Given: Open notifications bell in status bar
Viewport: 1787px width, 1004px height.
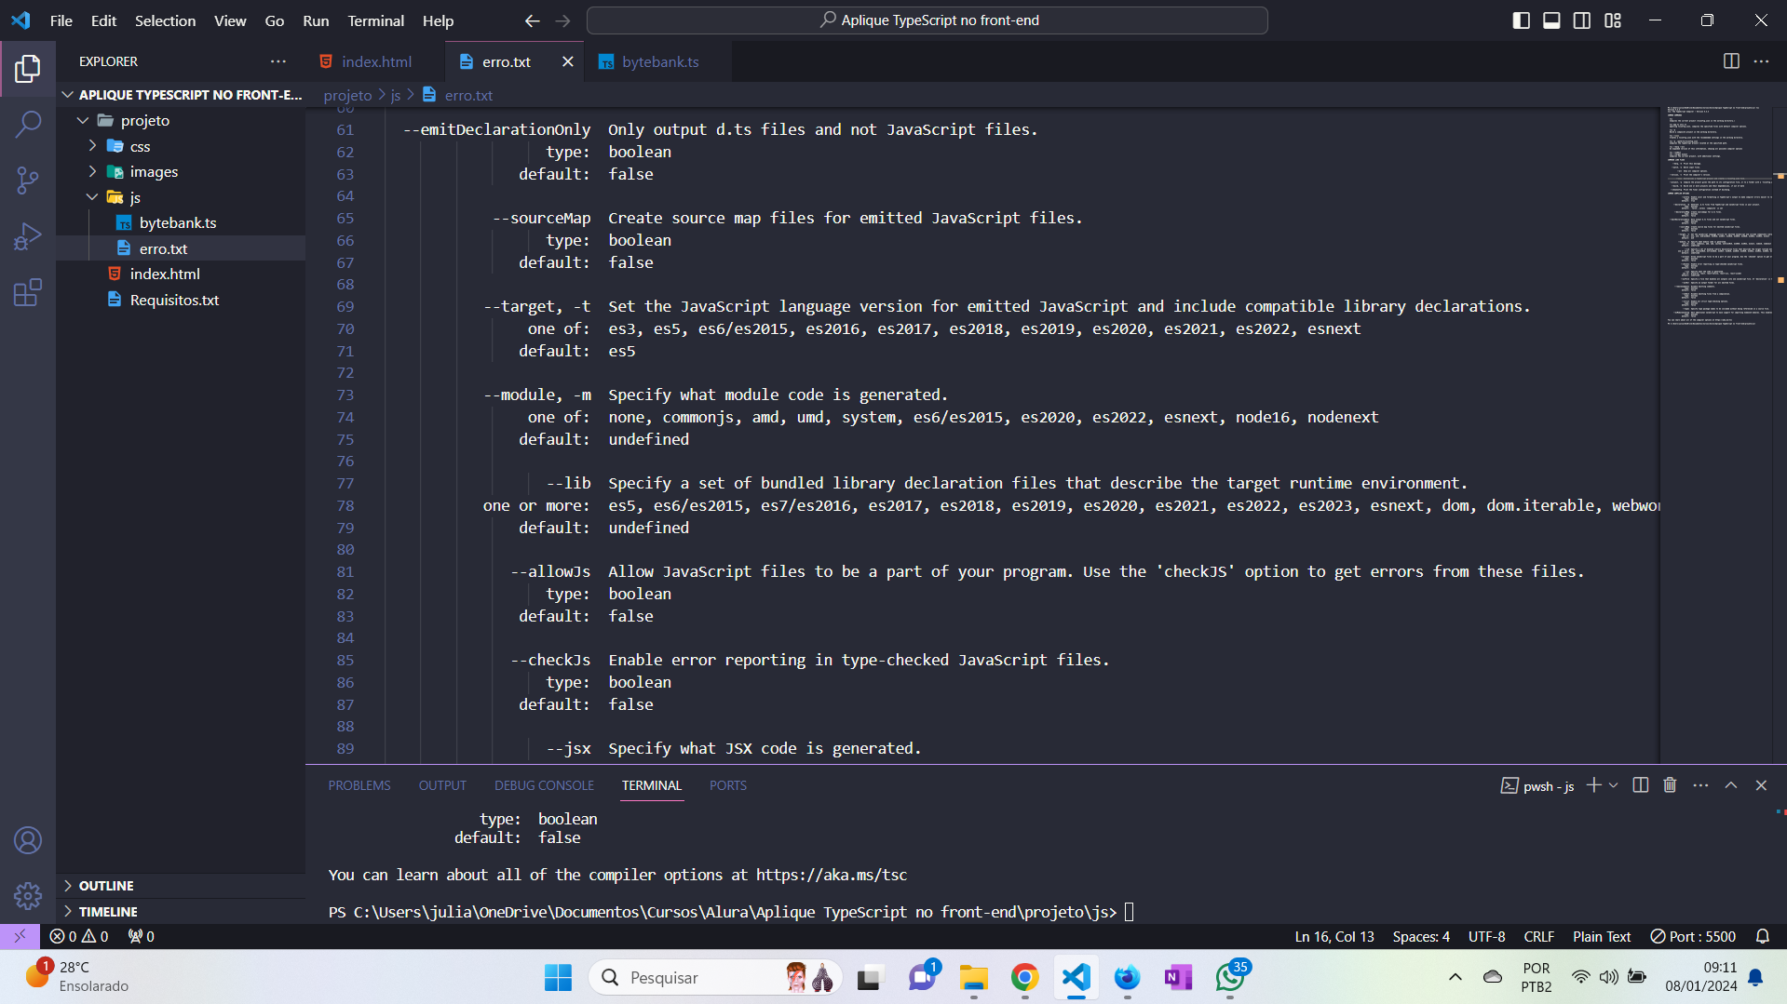Looking at the screenshot, I should (1762, 936).
